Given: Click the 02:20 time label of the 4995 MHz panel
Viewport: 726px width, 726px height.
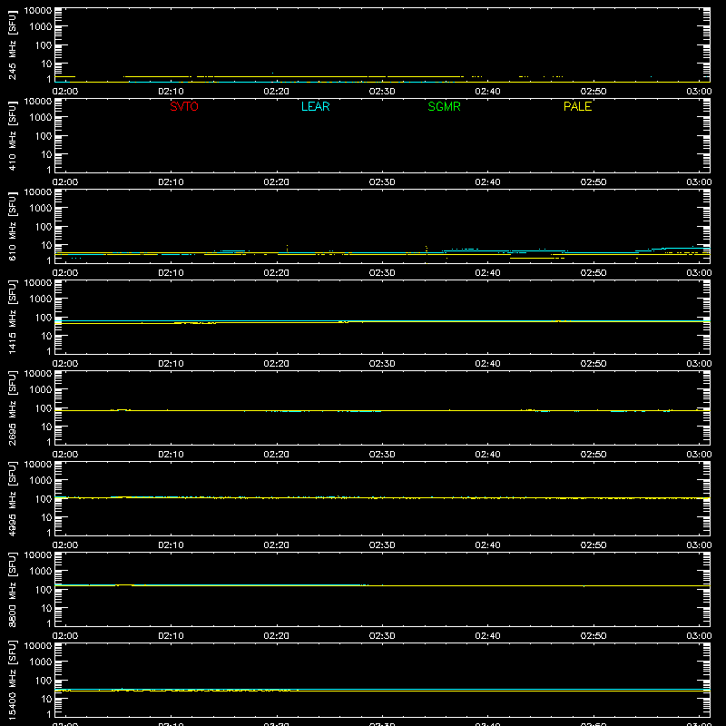Looking at the screenshot, I should click(277, 545).
